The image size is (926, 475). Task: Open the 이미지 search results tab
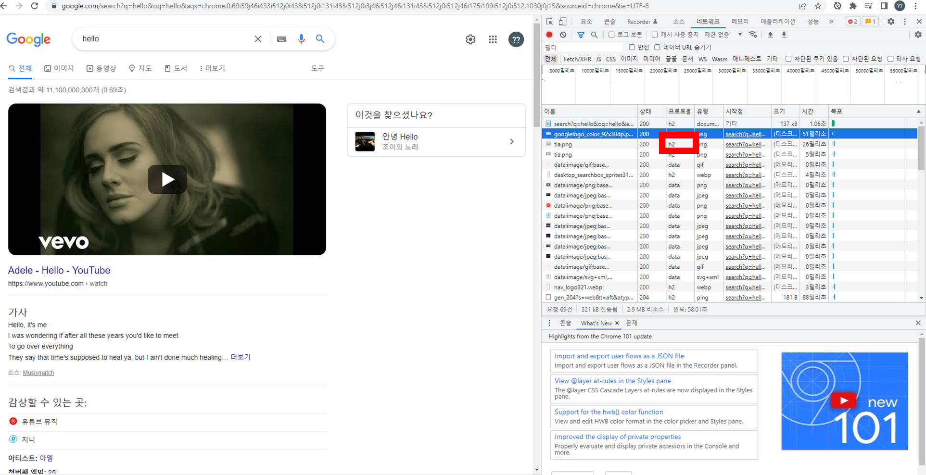coord(59,68)
